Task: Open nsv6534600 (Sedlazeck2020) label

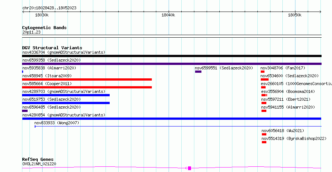Action: tap(289, 76)
